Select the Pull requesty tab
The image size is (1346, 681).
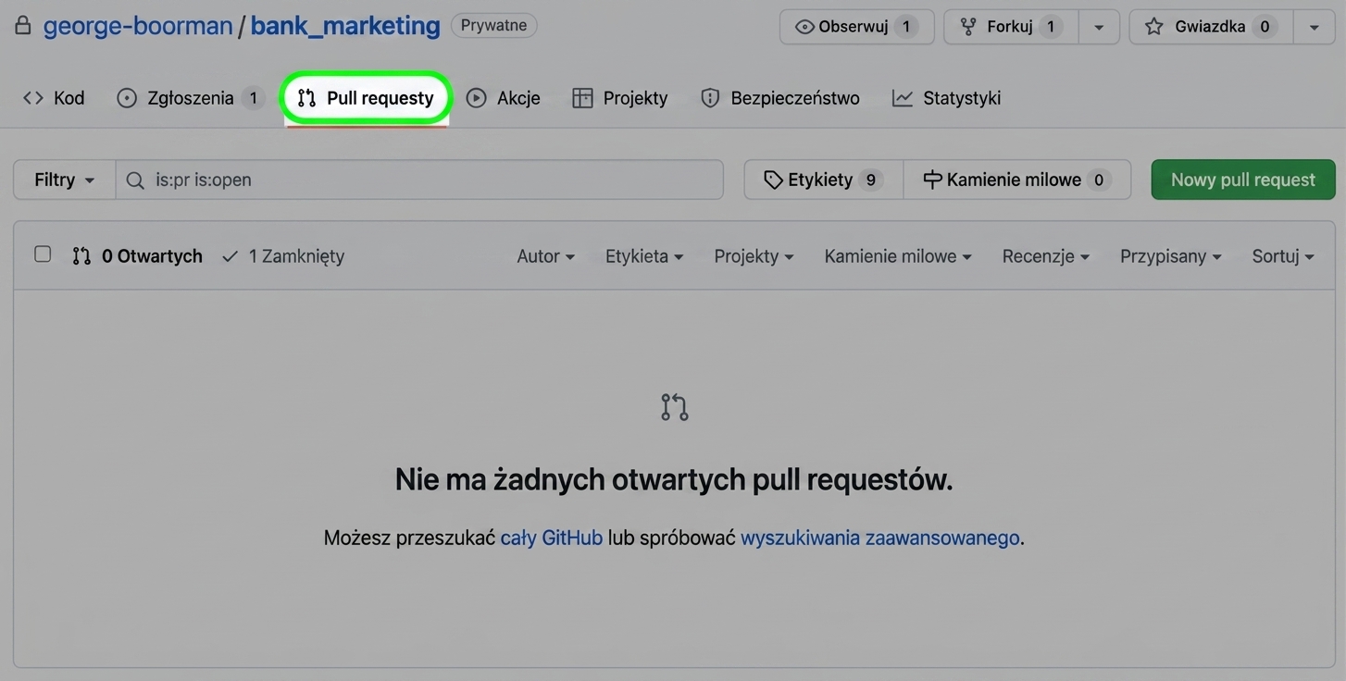coord(367,98)
